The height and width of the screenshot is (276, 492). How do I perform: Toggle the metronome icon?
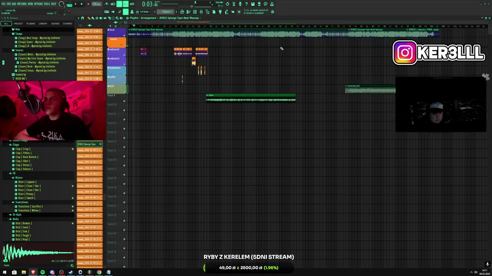click(106, 4)
